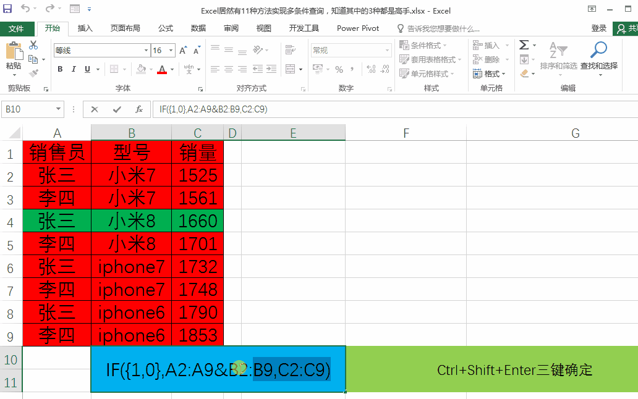Switch to the 页面布局 Page Layout tab
638x399 pixels.
click(125, 28)
